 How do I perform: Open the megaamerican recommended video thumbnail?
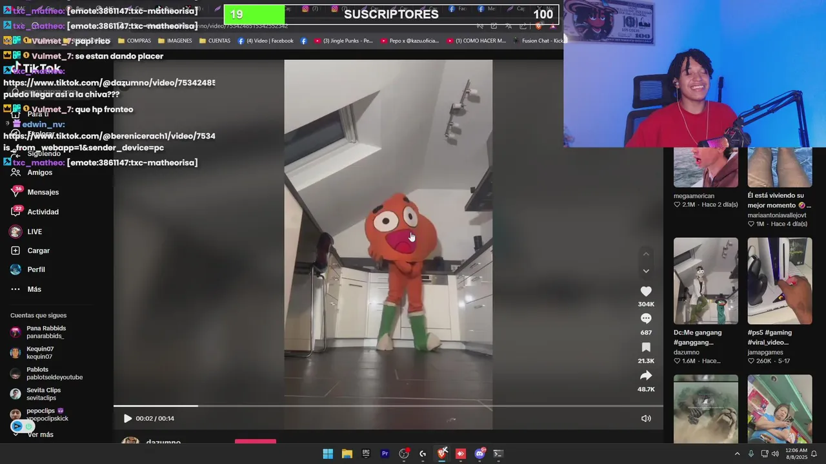pos(706,168)
